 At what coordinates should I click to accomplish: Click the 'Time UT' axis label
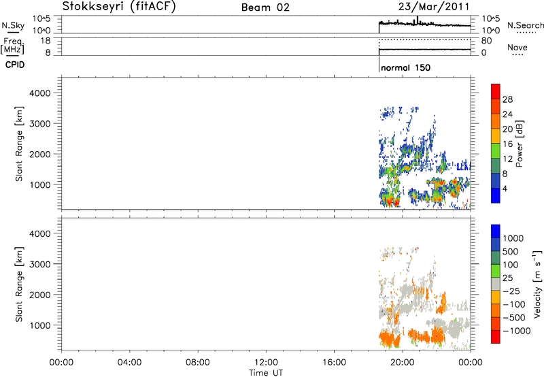(266, 373)
